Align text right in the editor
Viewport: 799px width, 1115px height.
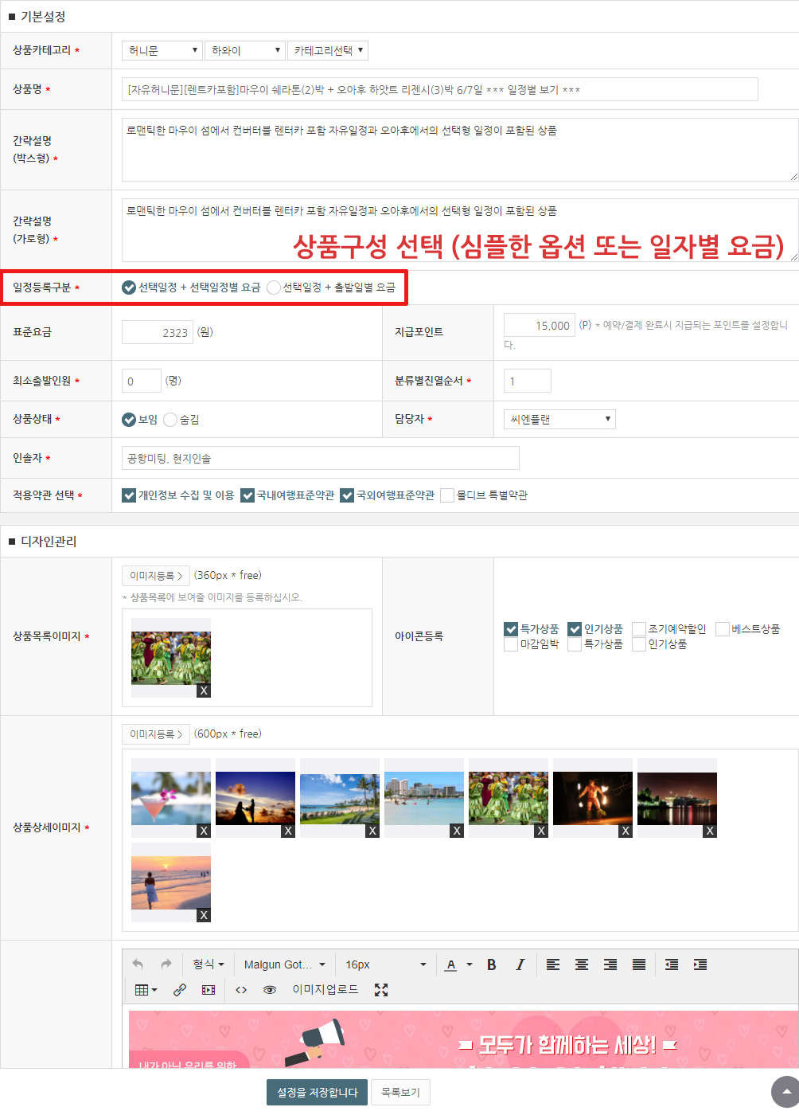pyautogui.click(x=610, y=964)
